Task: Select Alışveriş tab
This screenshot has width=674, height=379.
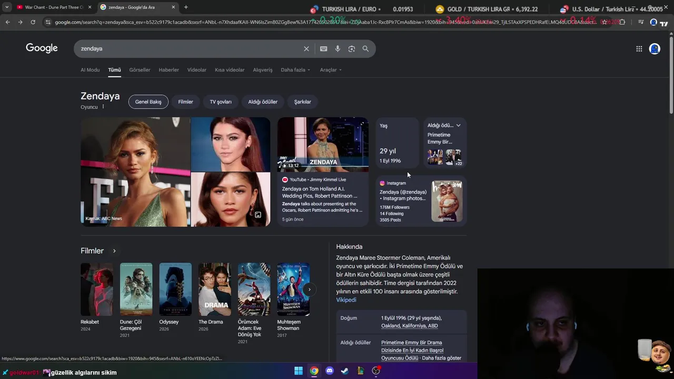Action: [263, 70]
